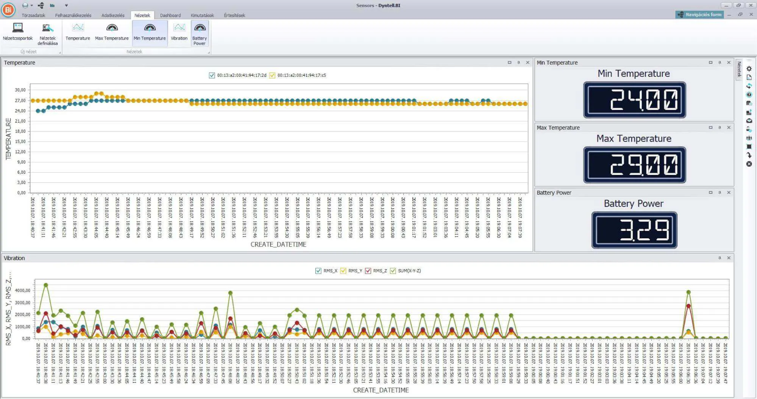Uncheck the 00:13:a2:00:41:94:17:2d series checkbox
This screenshot has width=757, height=399.
(212, 75)
